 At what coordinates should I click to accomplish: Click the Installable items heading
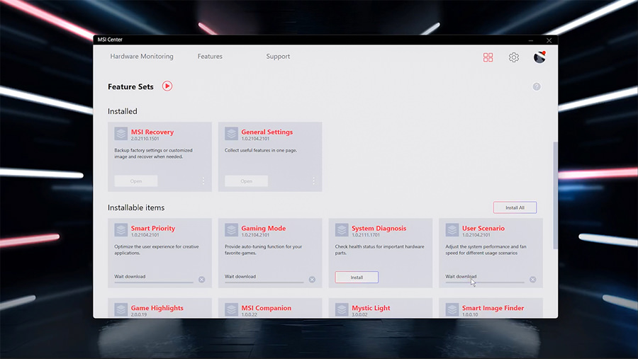click(136, 207)
